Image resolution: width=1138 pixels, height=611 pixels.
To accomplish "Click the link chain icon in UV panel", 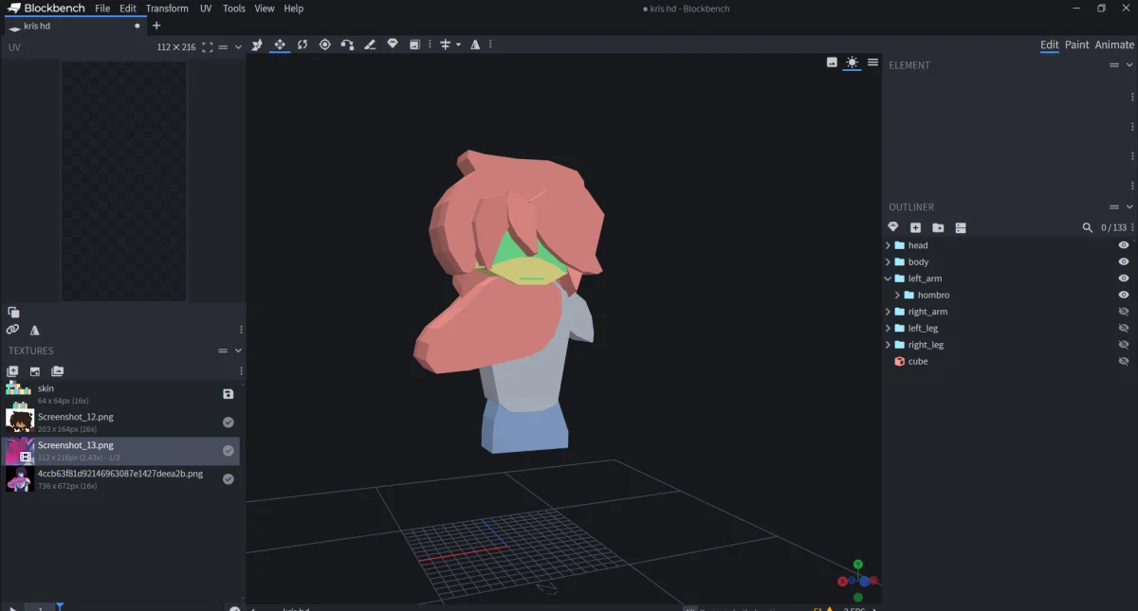I will click(12, 330).
